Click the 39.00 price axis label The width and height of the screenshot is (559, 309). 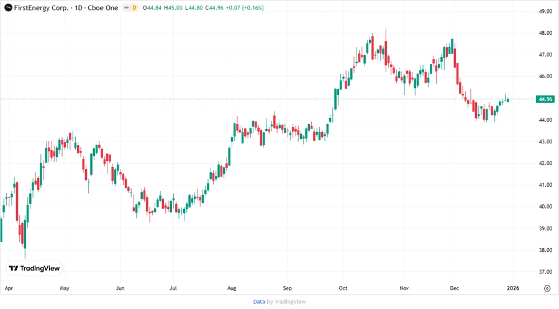click(545, 228)
